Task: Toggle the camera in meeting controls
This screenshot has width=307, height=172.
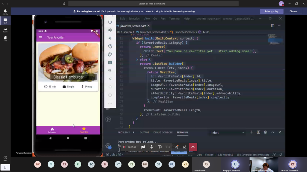Action: (x=143, y=147)
